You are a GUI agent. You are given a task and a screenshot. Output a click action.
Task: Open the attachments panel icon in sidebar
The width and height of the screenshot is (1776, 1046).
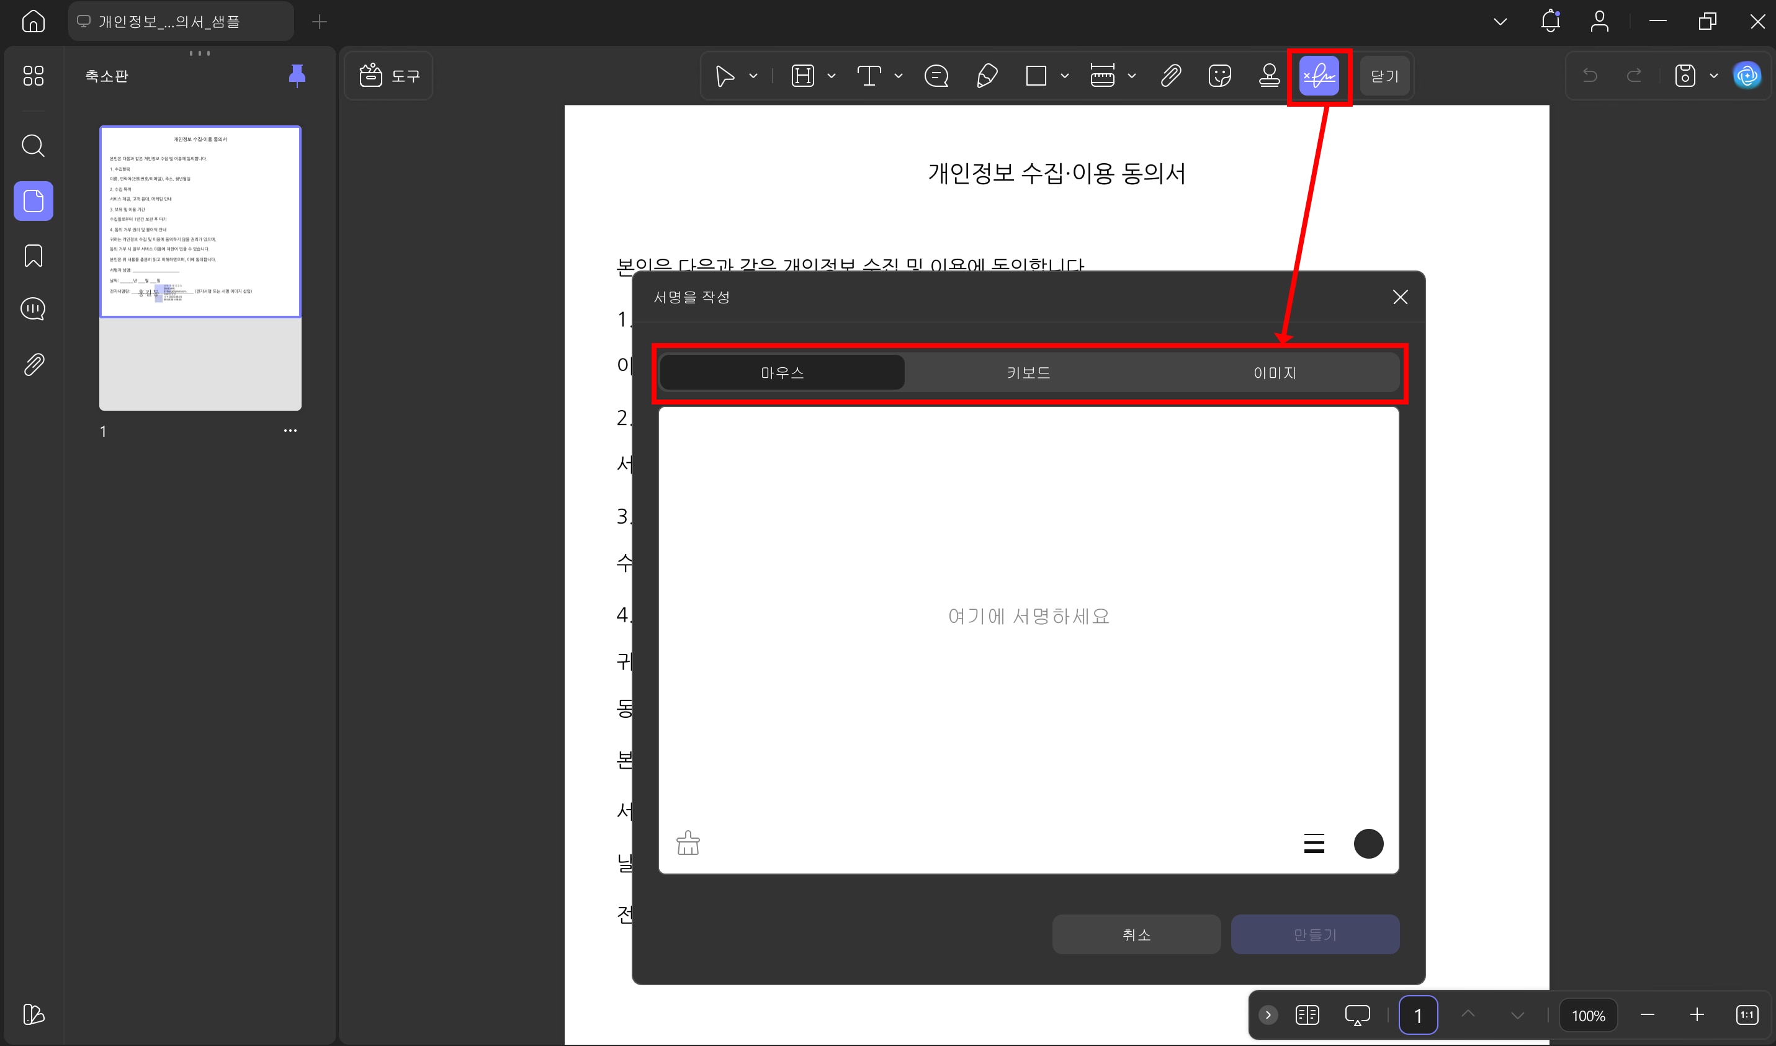(x=33, y=364)
